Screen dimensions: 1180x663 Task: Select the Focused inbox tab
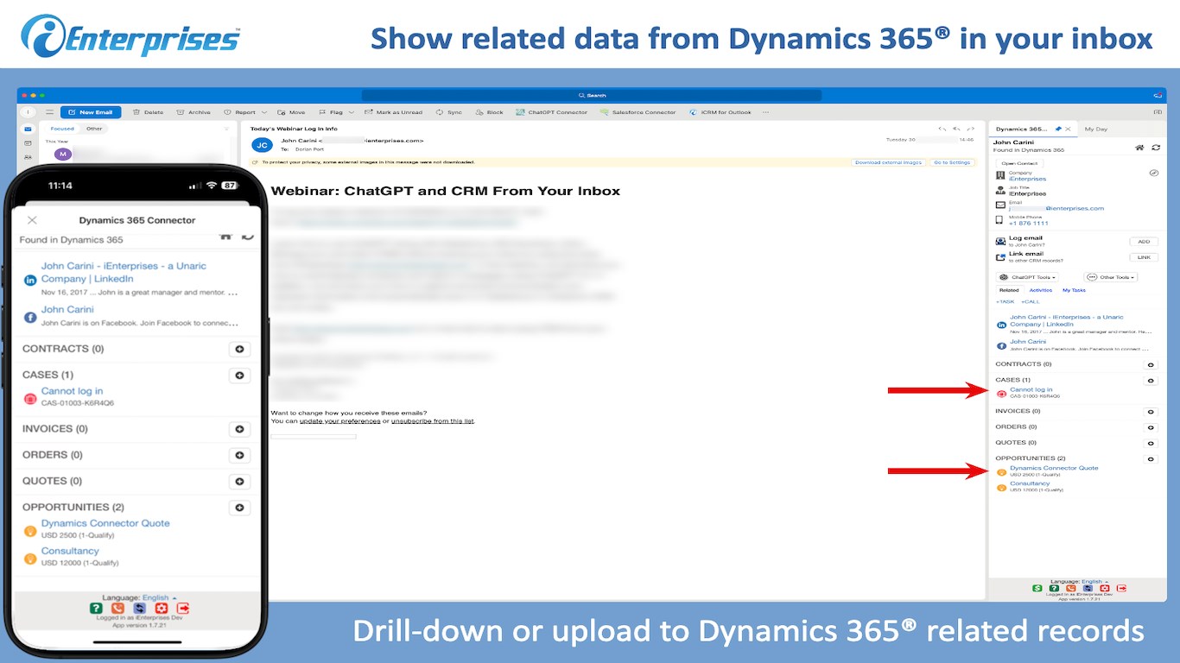pos(62,129)
